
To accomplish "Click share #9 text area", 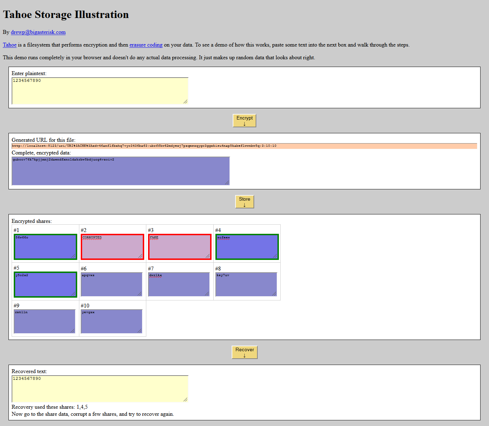I will [44, 321].
